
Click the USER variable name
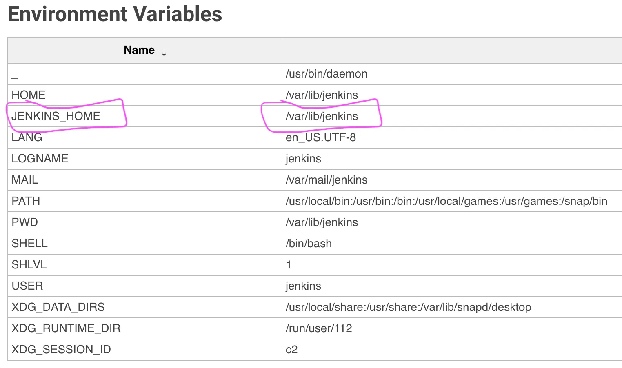pos(27,286)
